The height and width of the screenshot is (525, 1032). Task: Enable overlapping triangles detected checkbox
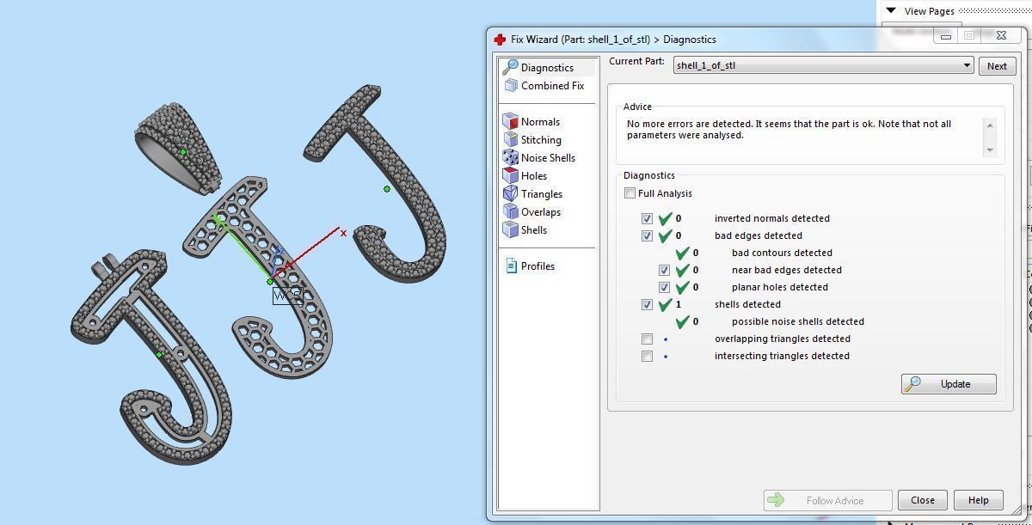648,339
